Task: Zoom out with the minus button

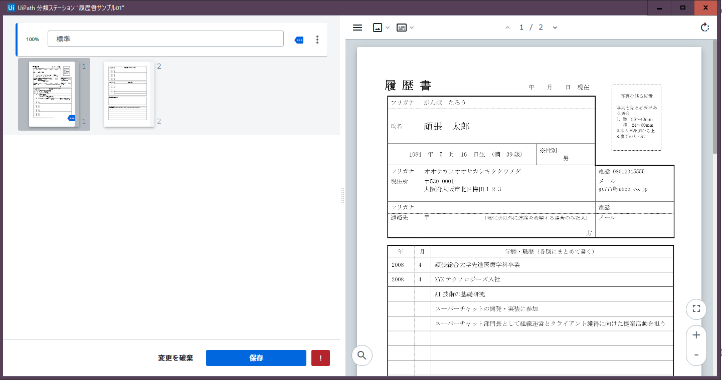Action: click(x=696, y=355)
